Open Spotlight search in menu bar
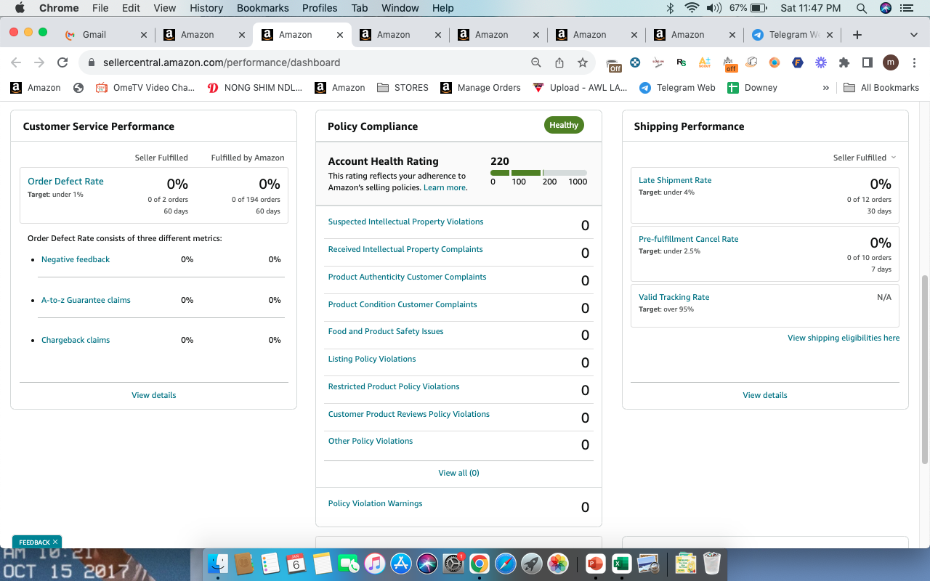The width and height of the screenshot is (930, 581). [x=862, y=8]
